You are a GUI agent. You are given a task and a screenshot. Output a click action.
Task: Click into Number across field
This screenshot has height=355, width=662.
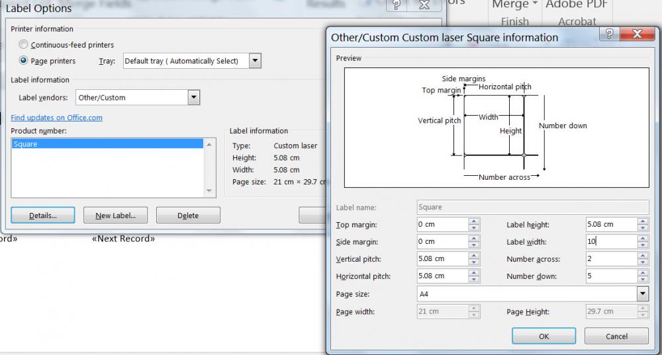click(x=611, y=259)
